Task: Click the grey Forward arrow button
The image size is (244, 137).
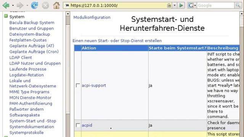Action: click(20, 5)
